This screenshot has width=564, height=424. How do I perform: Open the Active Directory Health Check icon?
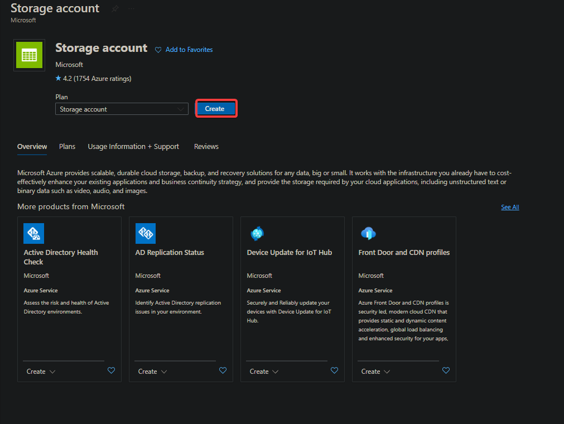point(34,233)
